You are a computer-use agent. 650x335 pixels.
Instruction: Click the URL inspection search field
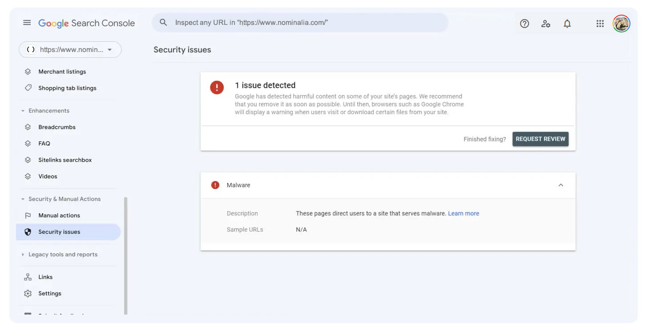point(300,23)
